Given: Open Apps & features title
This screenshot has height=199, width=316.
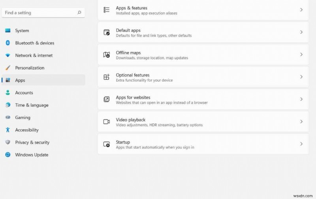Looking at the screenshot, I should coord(132,8).
